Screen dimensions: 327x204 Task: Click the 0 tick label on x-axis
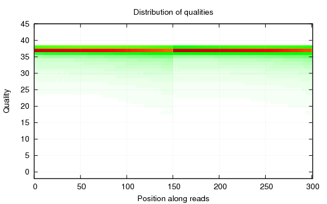[x=35, y=187]
